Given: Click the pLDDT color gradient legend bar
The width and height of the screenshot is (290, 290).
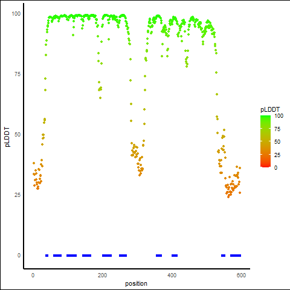Looking at the screenshot, I should (x=265, y=141).
